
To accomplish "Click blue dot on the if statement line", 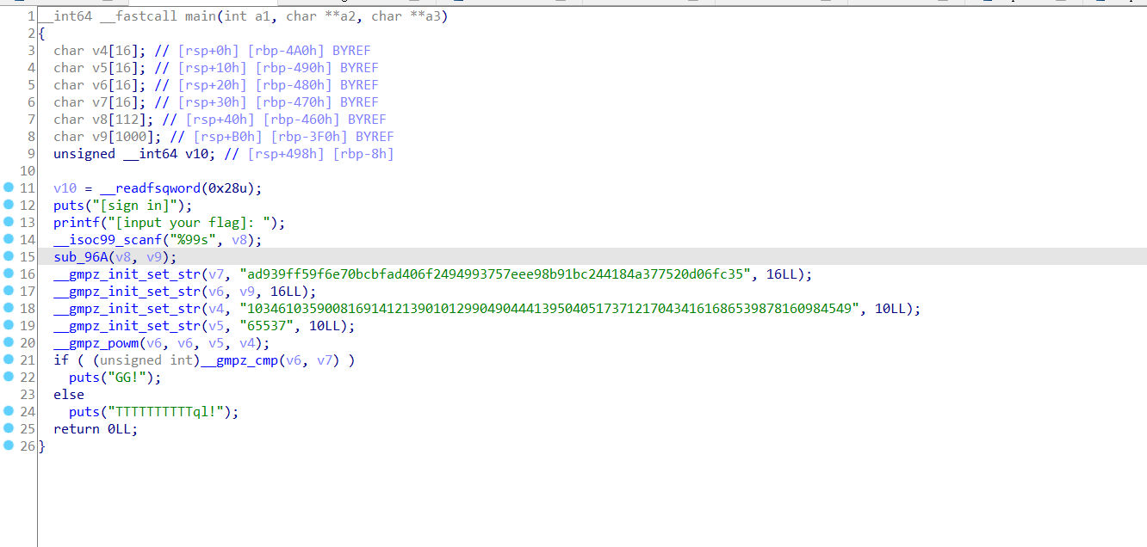I will tap(9, 360).
